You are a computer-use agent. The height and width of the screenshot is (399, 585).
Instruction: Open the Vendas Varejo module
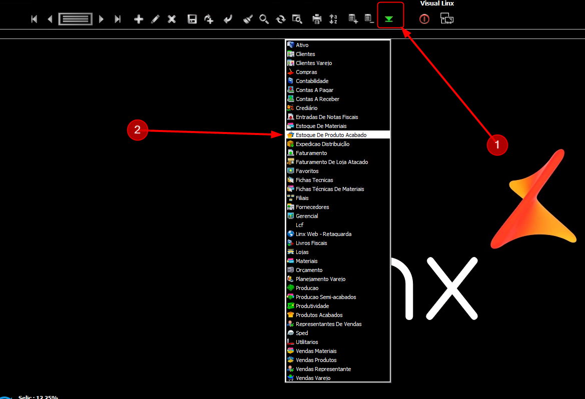[x=338, y=377]
